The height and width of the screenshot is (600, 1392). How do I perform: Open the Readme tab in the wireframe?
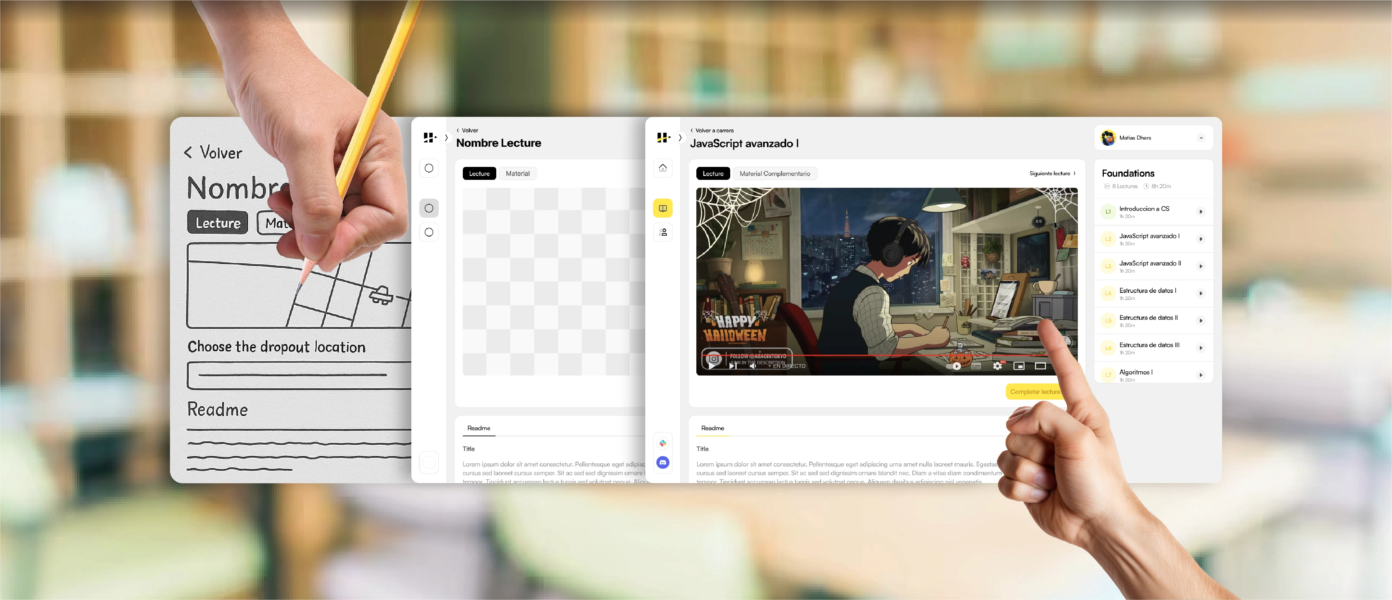[479, 428]
